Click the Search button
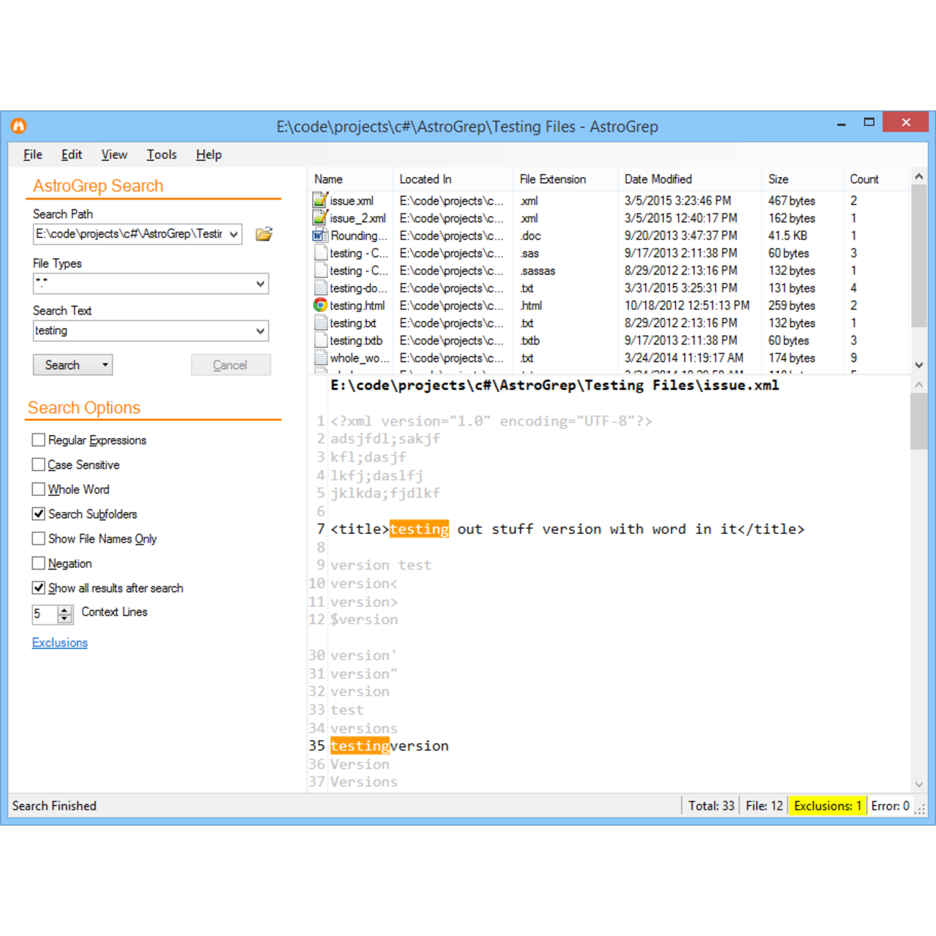 62,364
